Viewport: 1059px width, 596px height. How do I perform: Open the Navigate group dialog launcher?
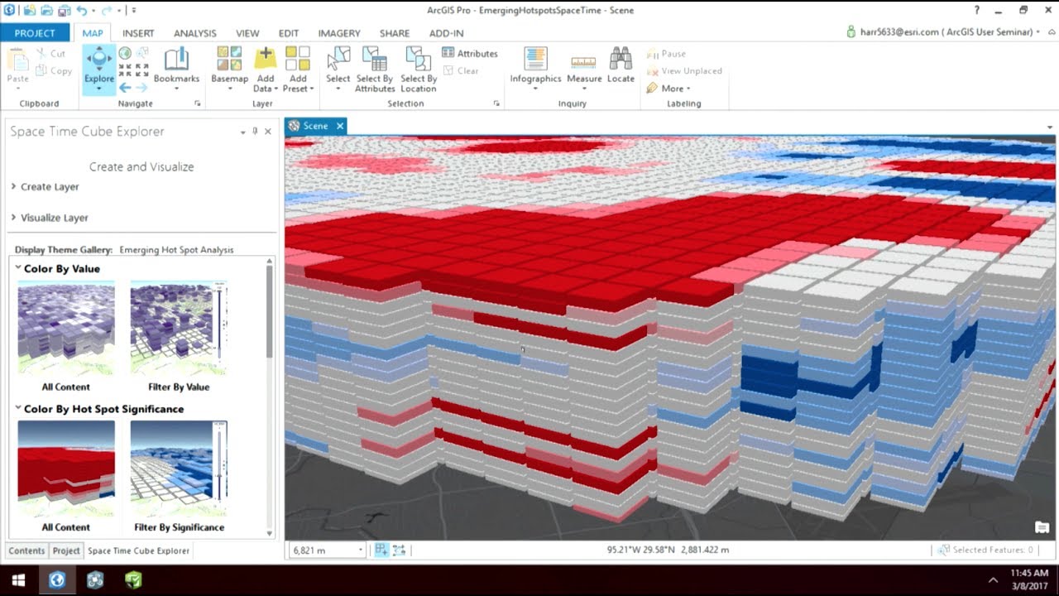[198, 103]
